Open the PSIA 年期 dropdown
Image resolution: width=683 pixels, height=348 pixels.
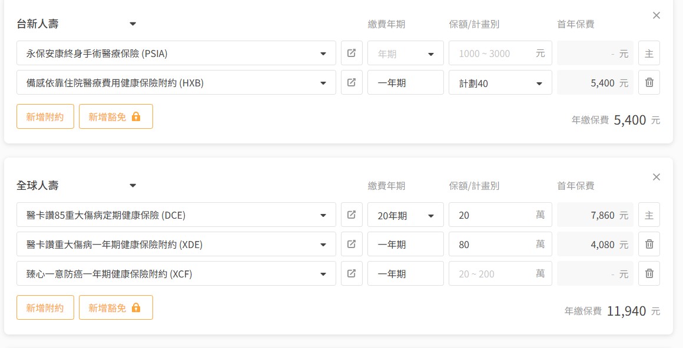(x=405, y=53)
